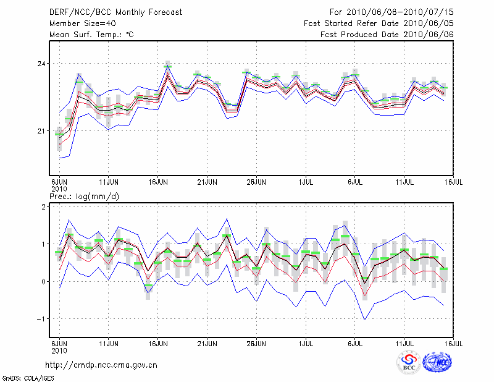494x382 pixels.
Task: Click the Mean Surf. Temp. label
Action: click(91, 35)
